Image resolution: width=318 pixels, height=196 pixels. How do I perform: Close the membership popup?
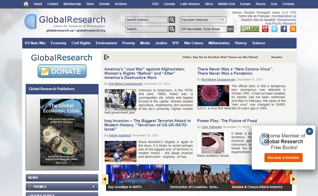[310, 131]
